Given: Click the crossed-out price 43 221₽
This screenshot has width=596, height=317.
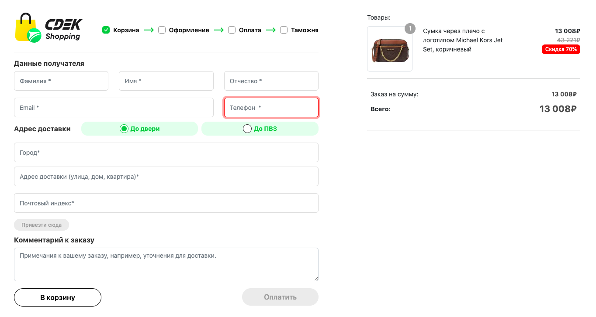Looking at the screenshot, I should [x=568, y=40].
